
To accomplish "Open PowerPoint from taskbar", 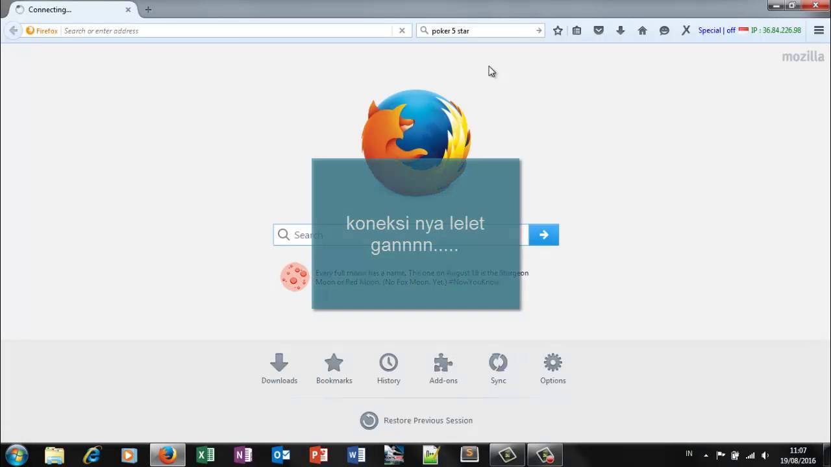I will click(318, 455).
